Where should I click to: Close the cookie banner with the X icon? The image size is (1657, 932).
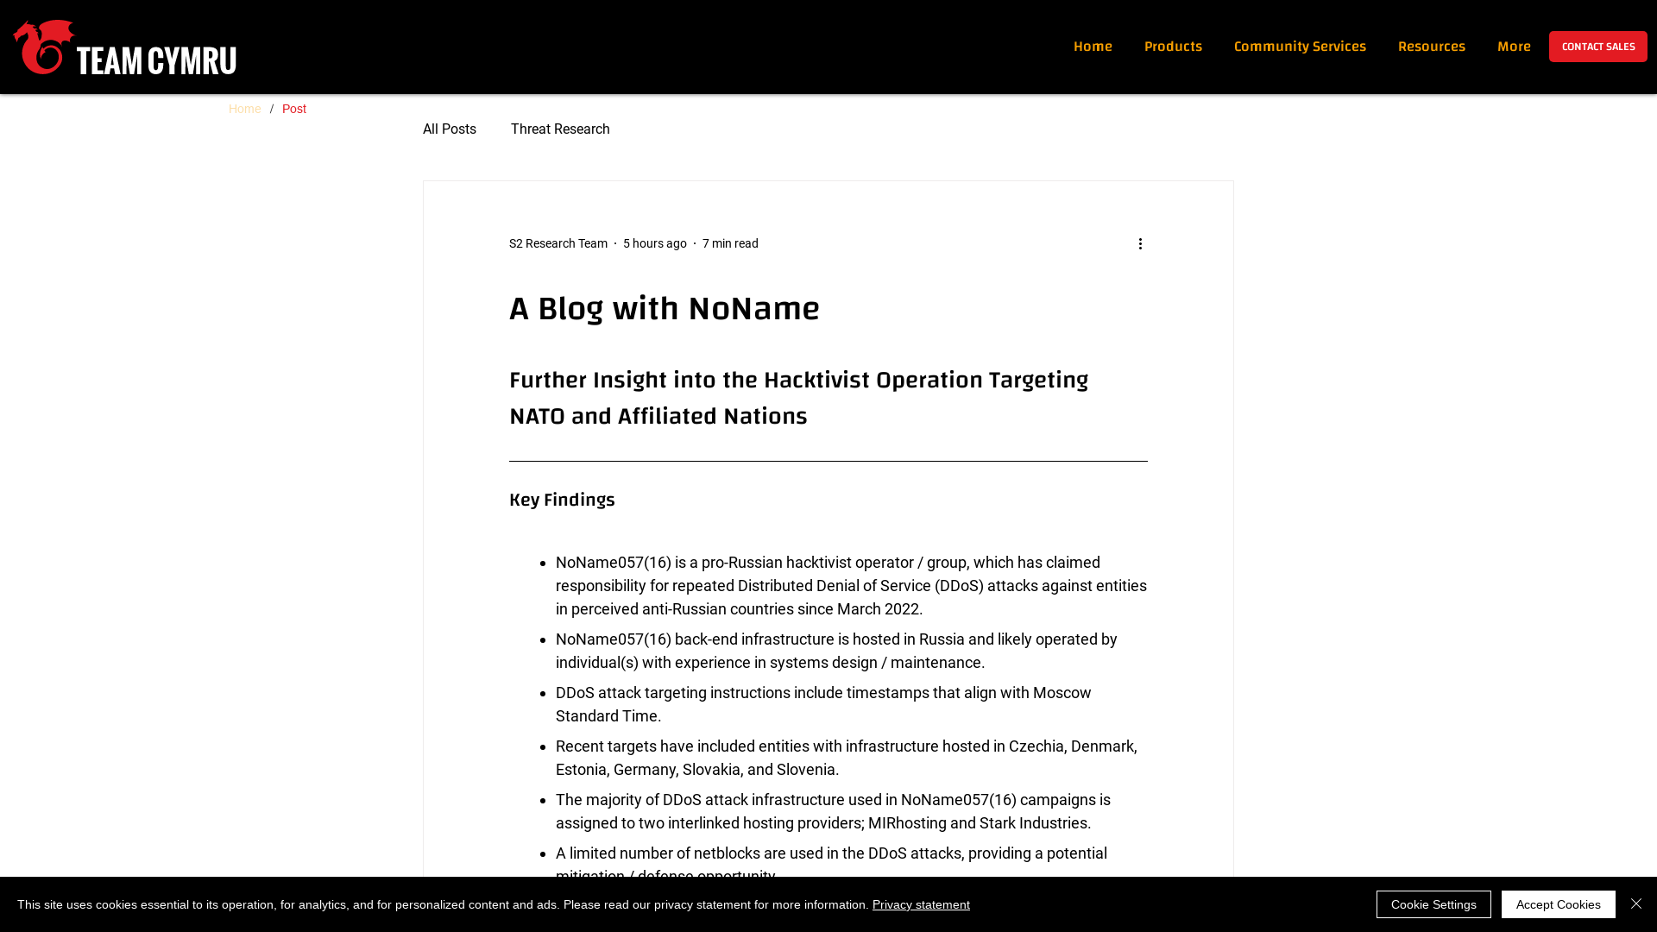1636,904
